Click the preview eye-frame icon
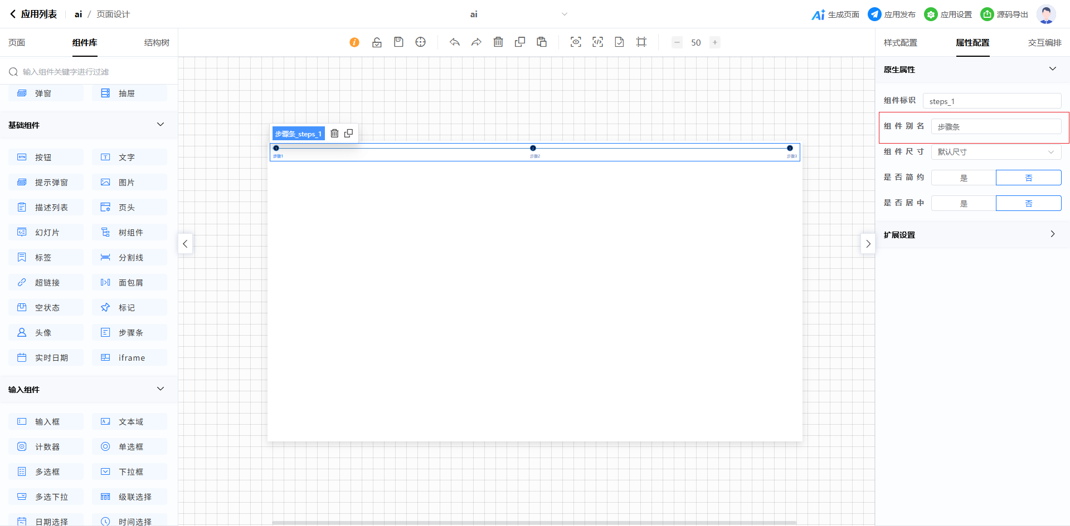The width and height of the screenshot is (1070, 526). coord(576,42)
